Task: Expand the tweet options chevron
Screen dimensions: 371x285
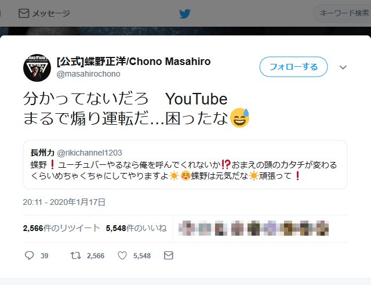Action: tap(343, 67)
